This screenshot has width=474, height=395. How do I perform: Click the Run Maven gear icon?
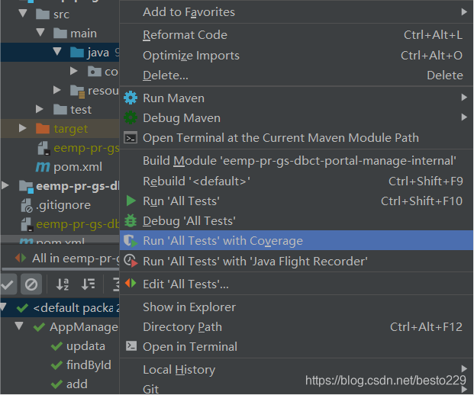click(x=131, y=98)
